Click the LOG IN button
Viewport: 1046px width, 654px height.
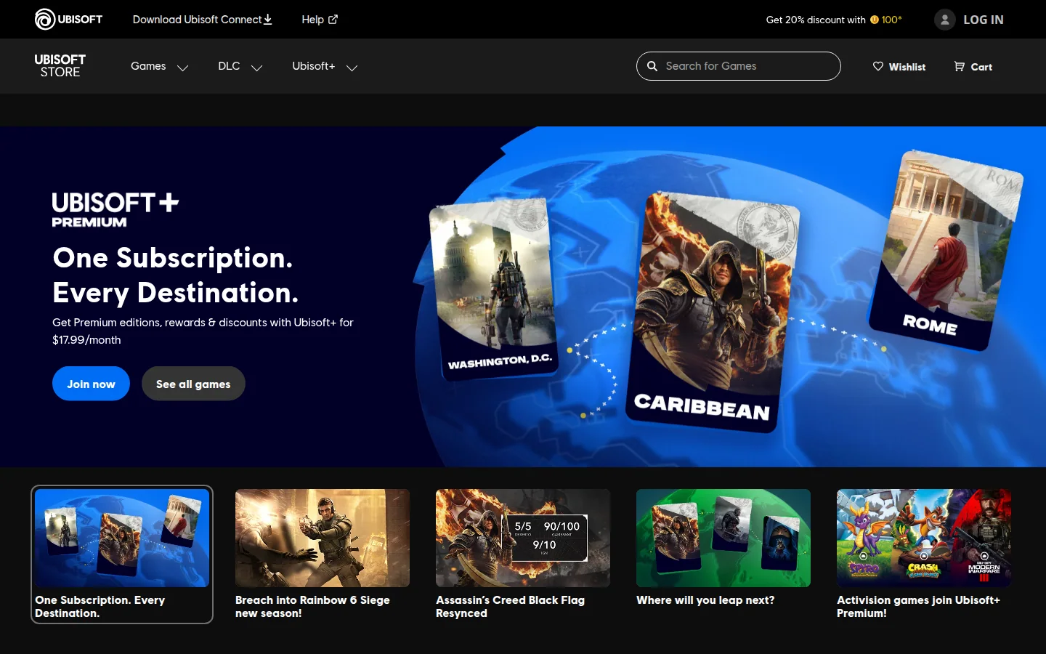click(x=969, y=20)
